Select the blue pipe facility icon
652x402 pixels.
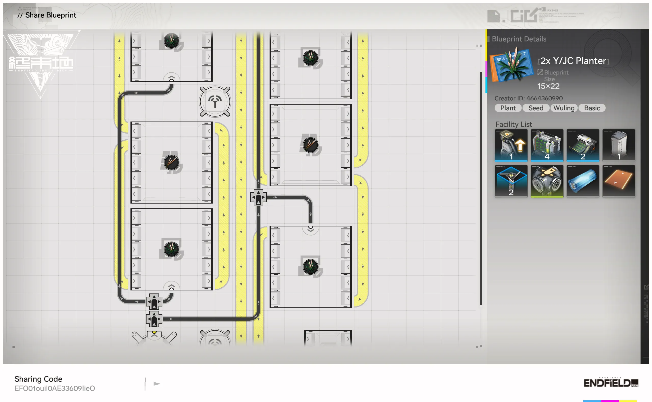(583, 181)
